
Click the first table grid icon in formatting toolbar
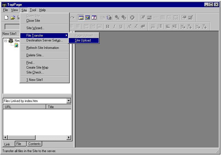click(153, 26)
